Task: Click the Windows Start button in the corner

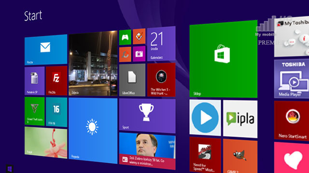Action: click(x=10, y=169)
